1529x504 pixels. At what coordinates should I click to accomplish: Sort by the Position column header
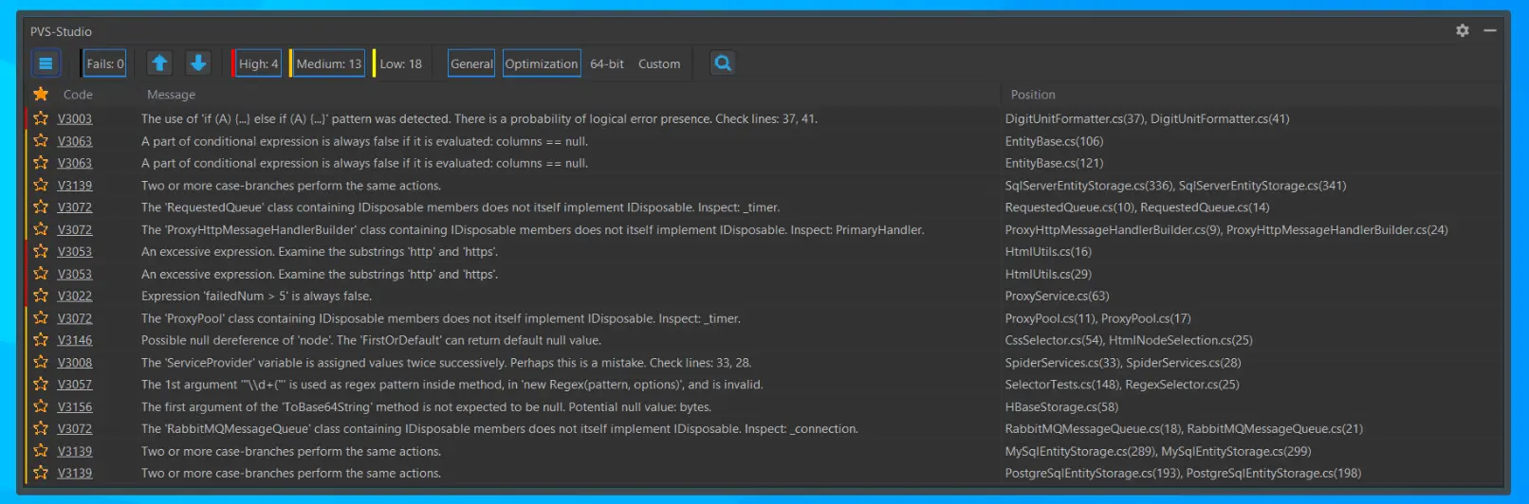click(x=1033, y=95)
